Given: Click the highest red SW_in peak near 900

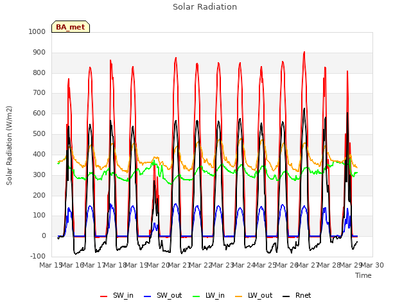Looking at the screenshot, I should click(304, 53).
